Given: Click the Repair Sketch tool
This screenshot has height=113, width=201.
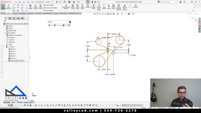Looking at the screenshot, I should 73,7.
